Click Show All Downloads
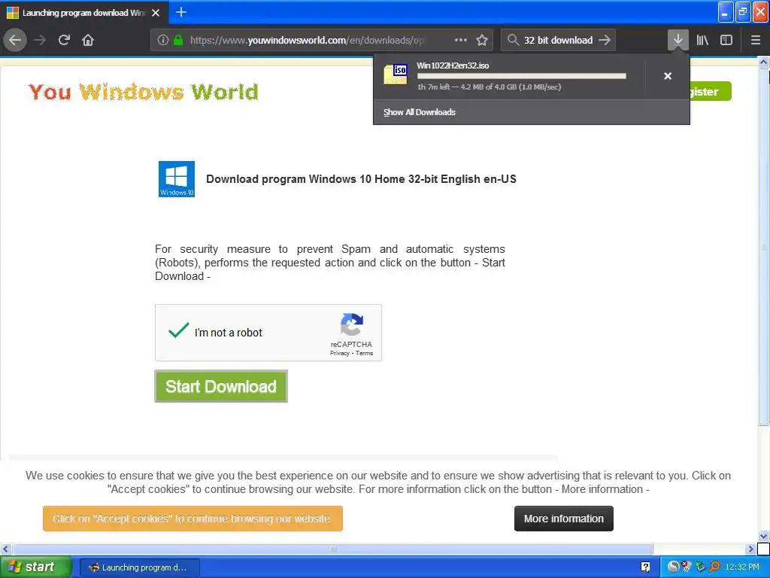This screenshot has height=578, width=770. 420,112
